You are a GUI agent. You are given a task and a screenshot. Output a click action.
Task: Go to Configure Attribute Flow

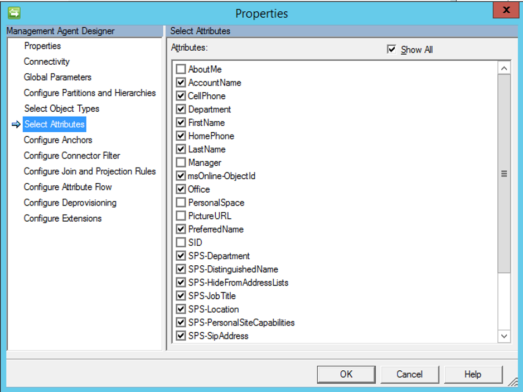pos(67,187)
